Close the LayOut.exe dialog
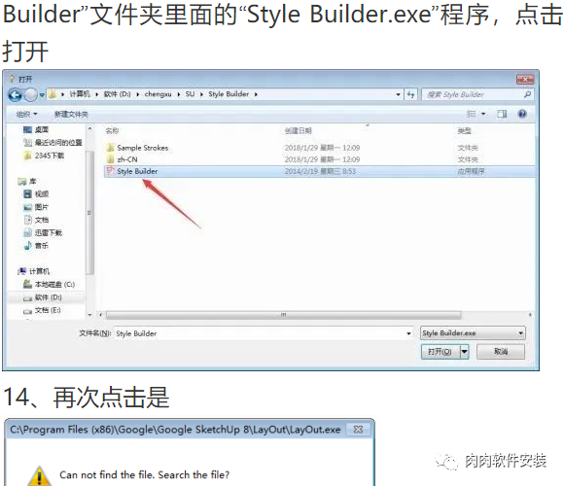The image size is (564, 486). pyautogui.click(x=358, y=430)
